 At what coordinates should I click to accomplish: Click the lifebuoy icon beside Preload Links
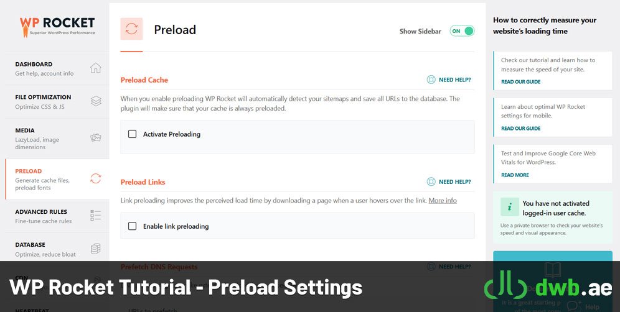[431, 181]
